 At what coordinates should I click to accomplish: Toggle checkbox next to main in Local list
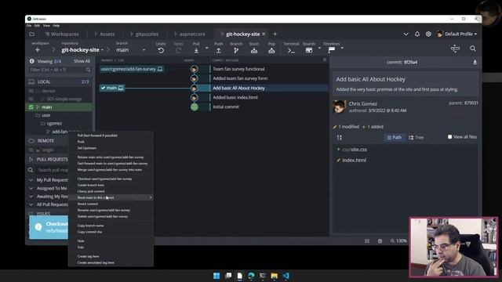[31, 107]
